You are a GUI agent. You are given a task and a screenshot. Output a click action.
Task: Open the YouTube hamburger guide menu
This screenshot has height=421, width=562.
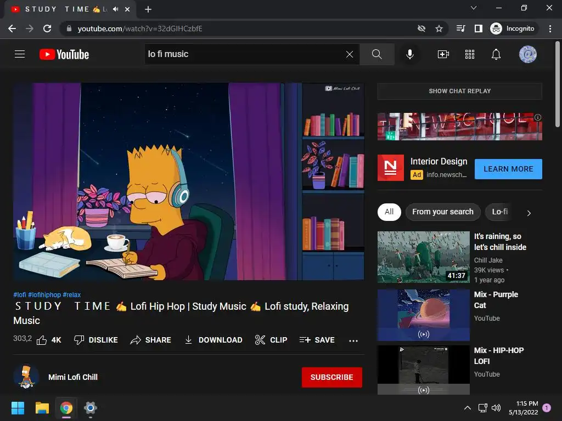(x=20, y=54)
